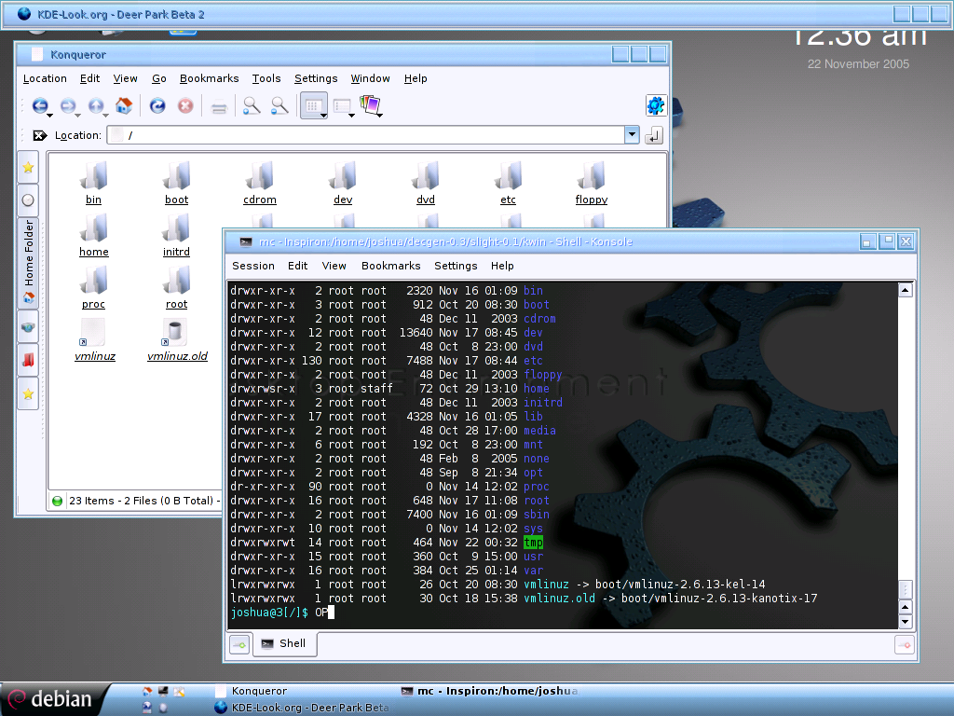The image size is (954, 716).
Task: Click the proc folder link in Konqueror
Action: click(94, 305)
